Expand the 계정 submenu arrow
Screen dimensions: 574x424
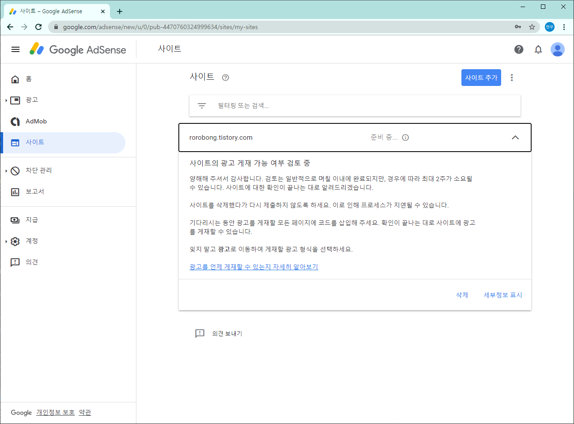click(x=6, y=242)
